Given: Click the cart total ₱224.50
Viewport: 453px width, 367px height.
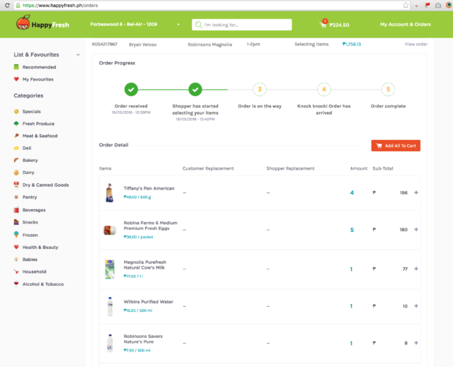Looking at the screenshot, I should pyautogui.click(x=339, y=25).
